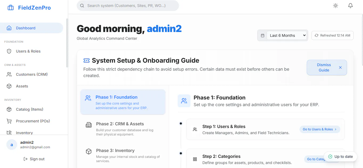Click the System Setup & Onboarding Guide heading
This screenshot has height=168, width=363.
(145, 61)
